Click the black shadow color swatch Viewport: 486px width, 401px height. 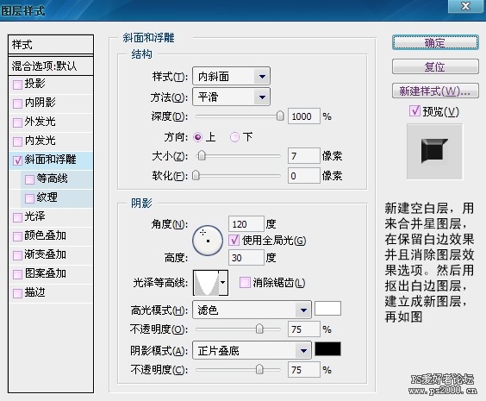tap(328, 349)
